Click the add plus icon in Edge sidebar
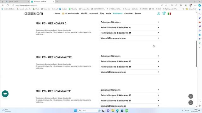Image resolution: width=202 pixels, height=113 pixels. click(200, 48)
